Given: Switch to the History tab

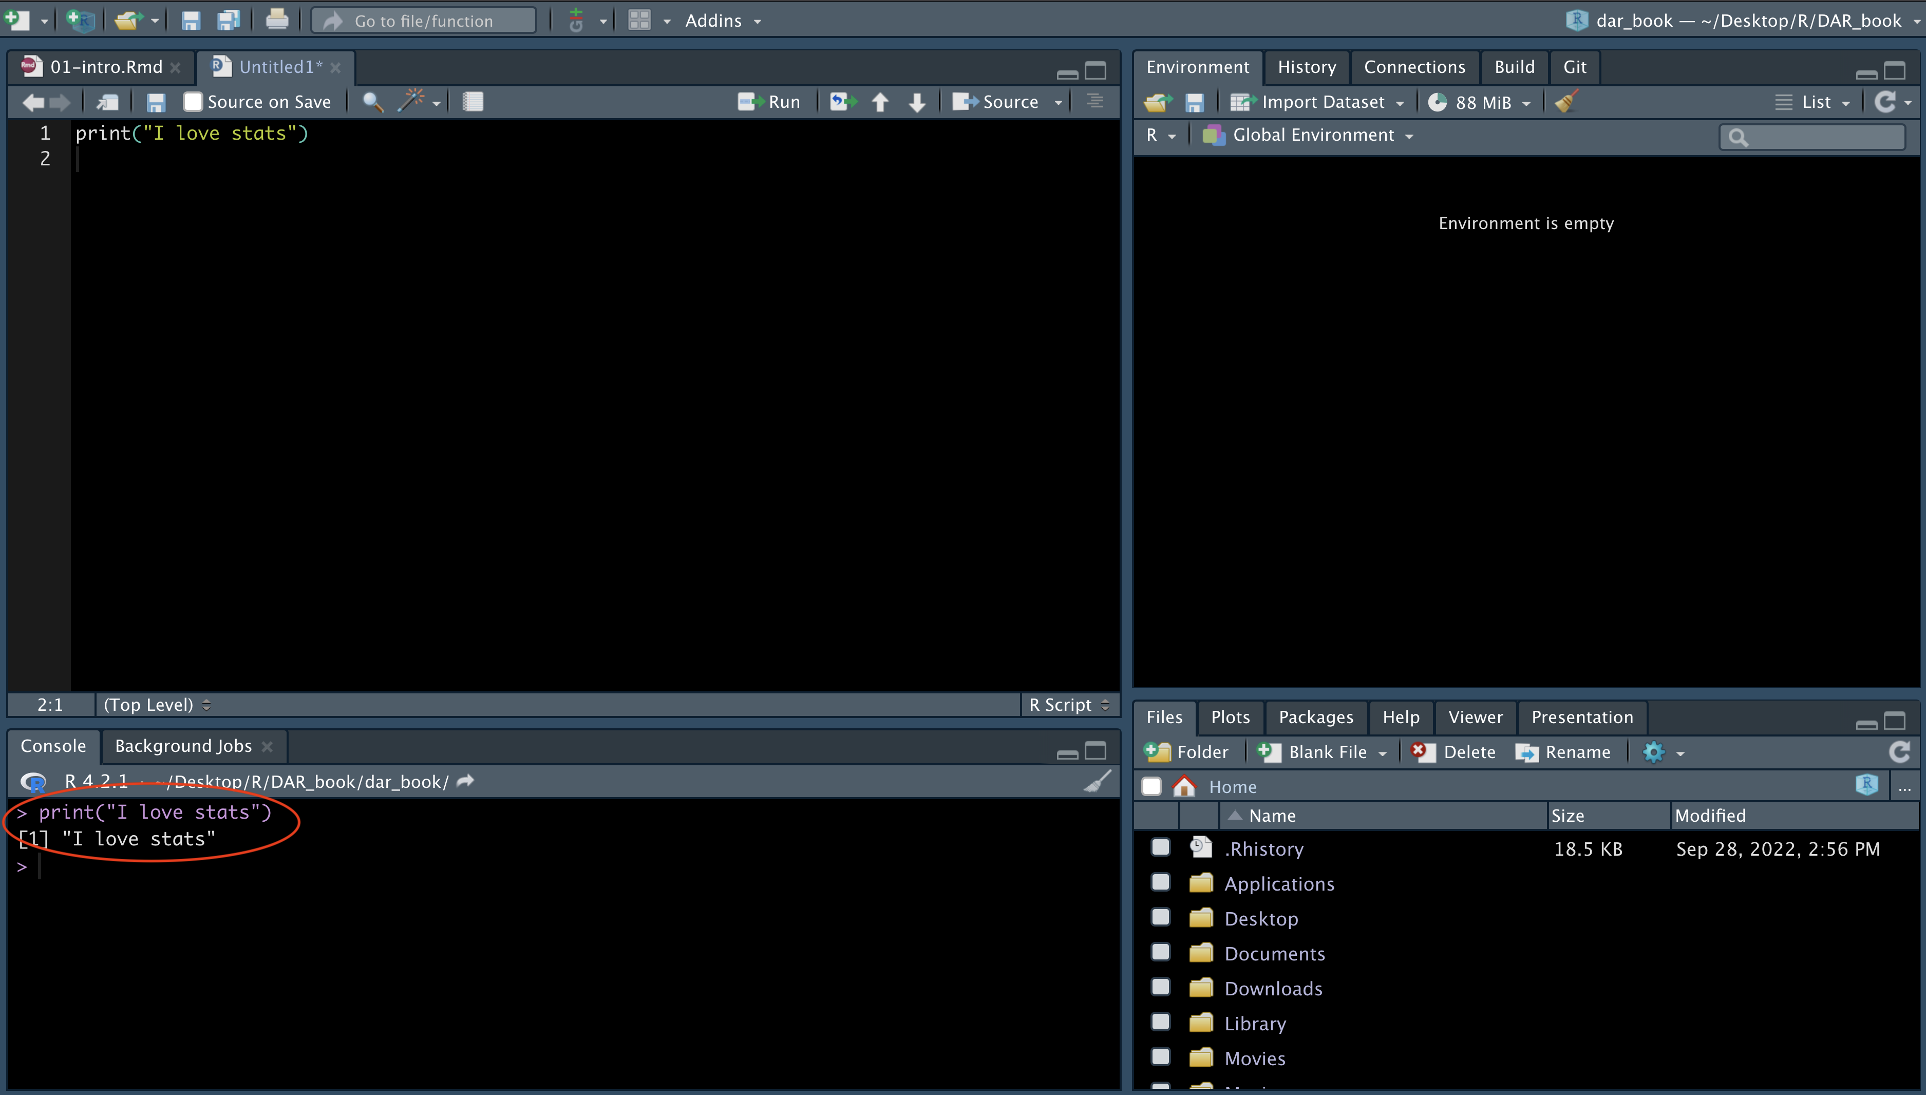Looking at the screenshot, I should [1306, 67].
